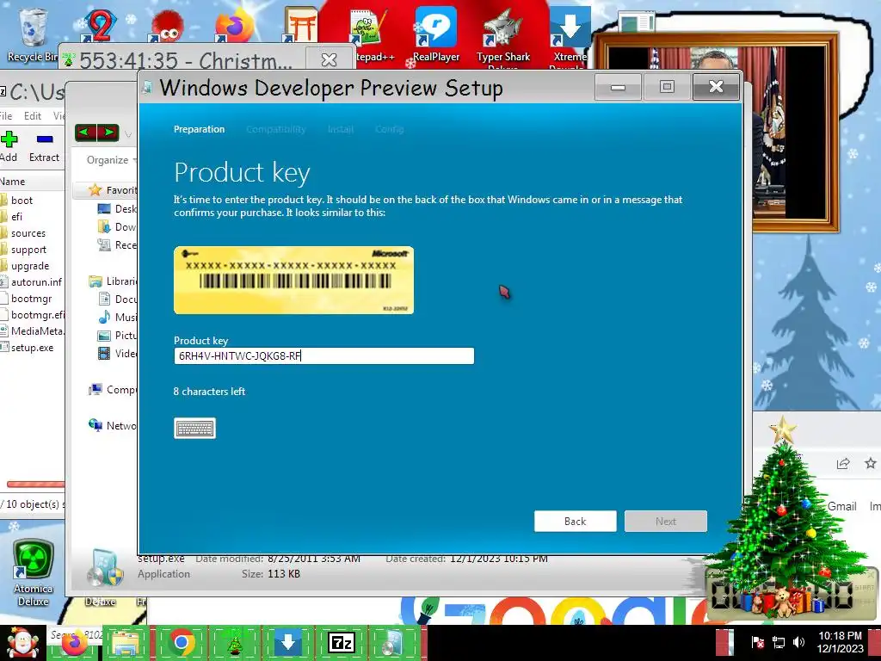
Task: Select Computer in Explorer navigation pane
Action: tap(113, 390)
